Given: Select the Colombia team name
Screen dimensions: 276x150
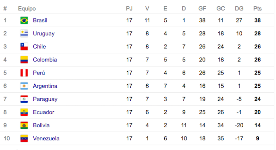Looking at the screenshot, I should [x=45, y=60].
